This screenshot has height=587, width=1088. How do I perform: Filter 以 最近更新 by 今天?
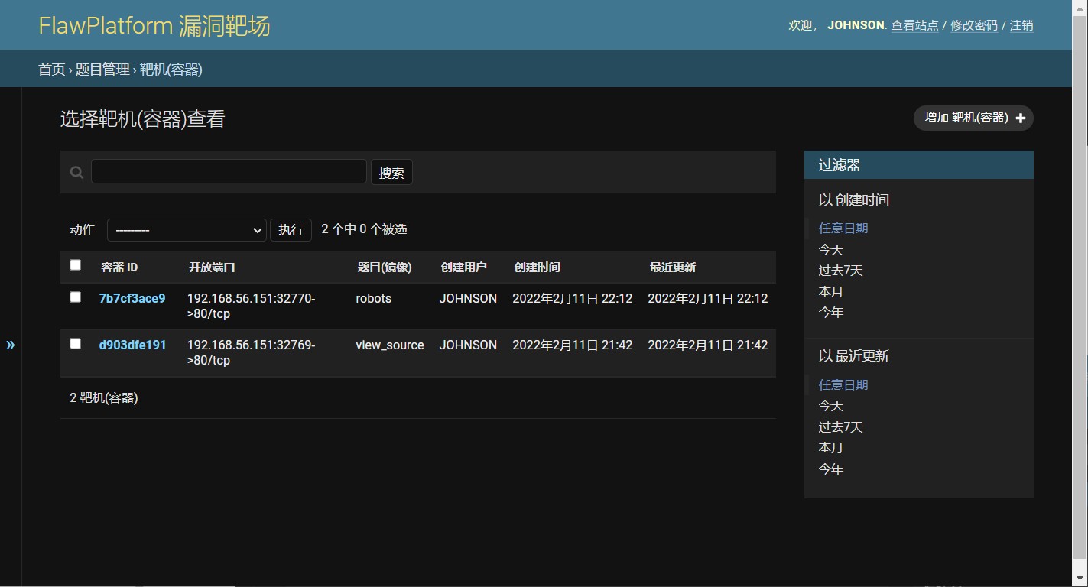(831, 405)
